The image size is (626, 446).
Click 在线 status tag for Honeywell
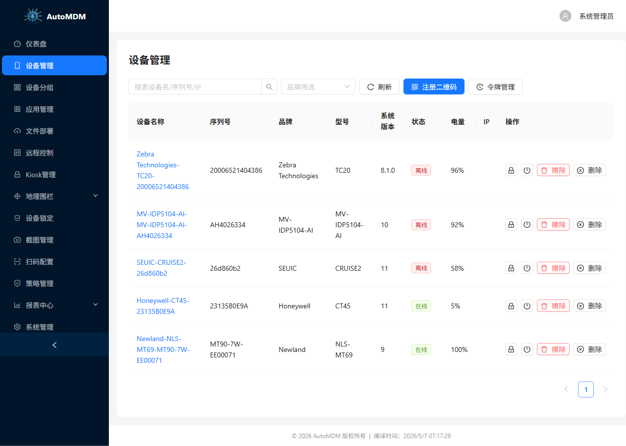(x=421, y=306)
